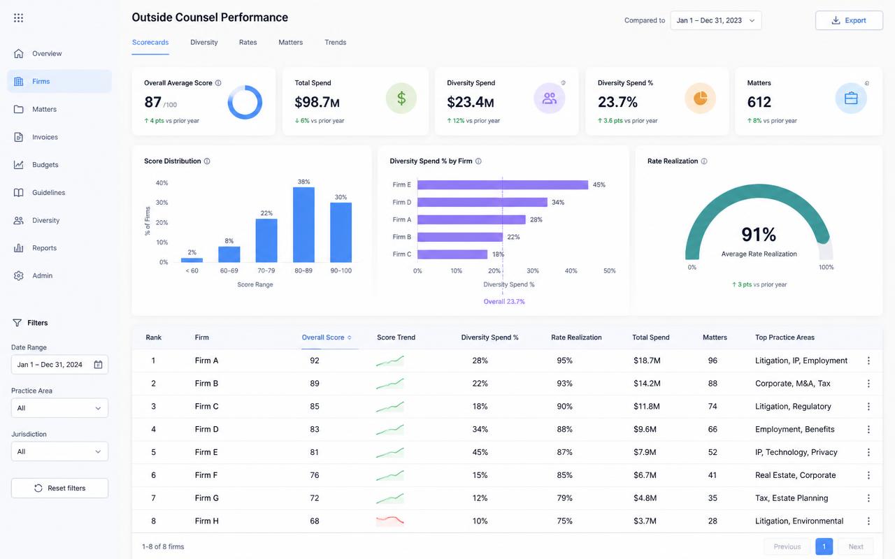Click the Reports bar chart icon in sidebar
Viewport: 895px width, 559px height.
coord(19,248)
